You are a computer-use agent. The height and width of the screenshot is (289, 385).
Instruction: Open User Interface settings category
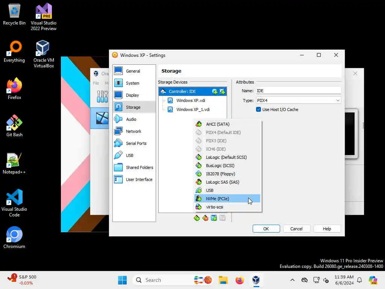(134, 179)
